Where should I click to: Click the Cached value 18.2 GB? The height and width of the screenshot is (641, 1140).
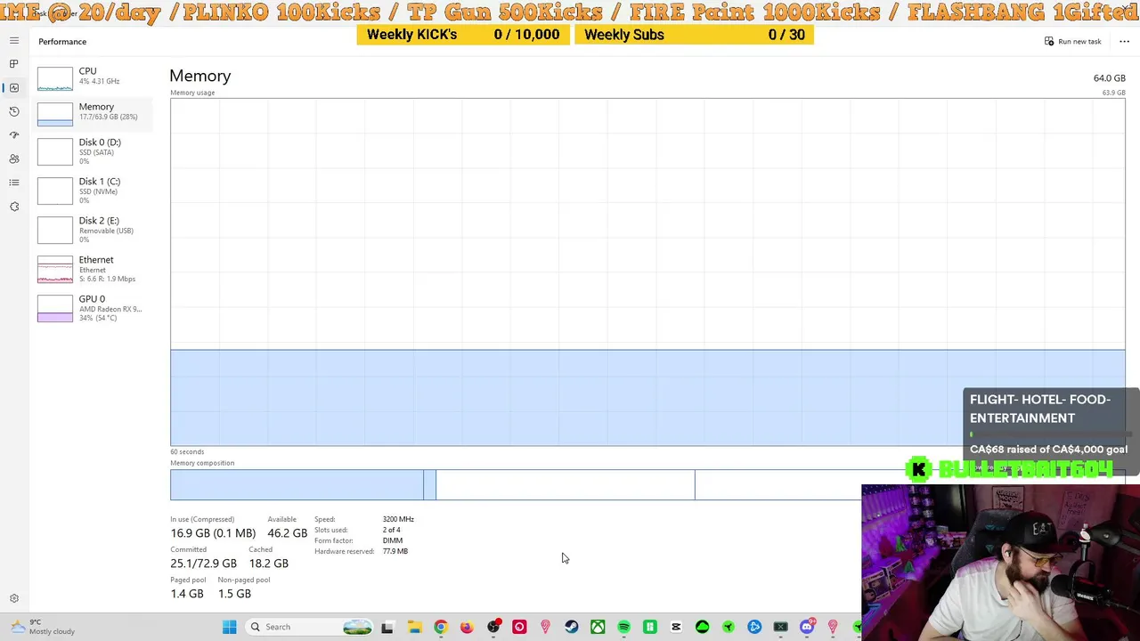click(268, 564)
